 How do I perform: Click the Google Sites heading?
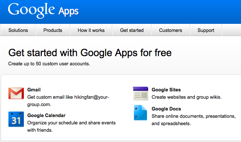pos(166,90)
